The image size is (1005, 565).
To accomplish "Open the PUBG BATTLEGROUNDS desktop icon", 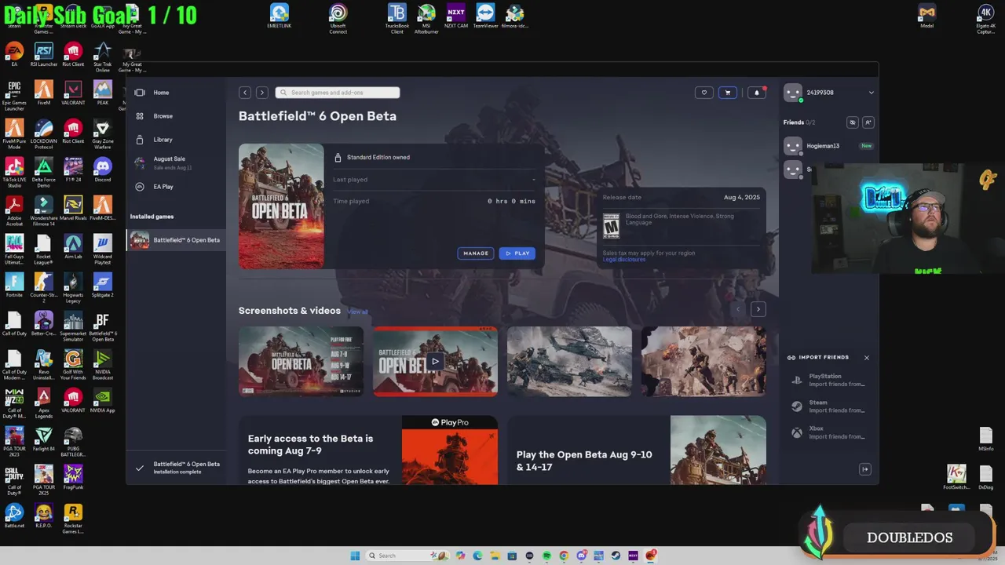I will click(x=73, y=442).
